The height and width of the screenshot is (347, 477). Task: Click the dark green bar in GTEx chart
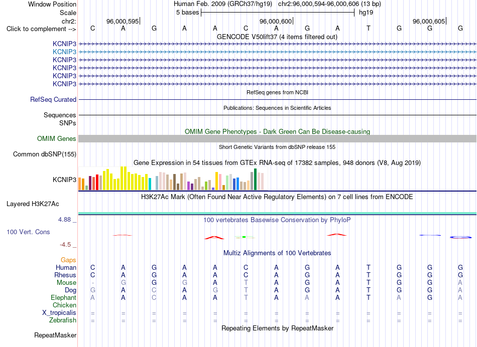pos(255,180)
